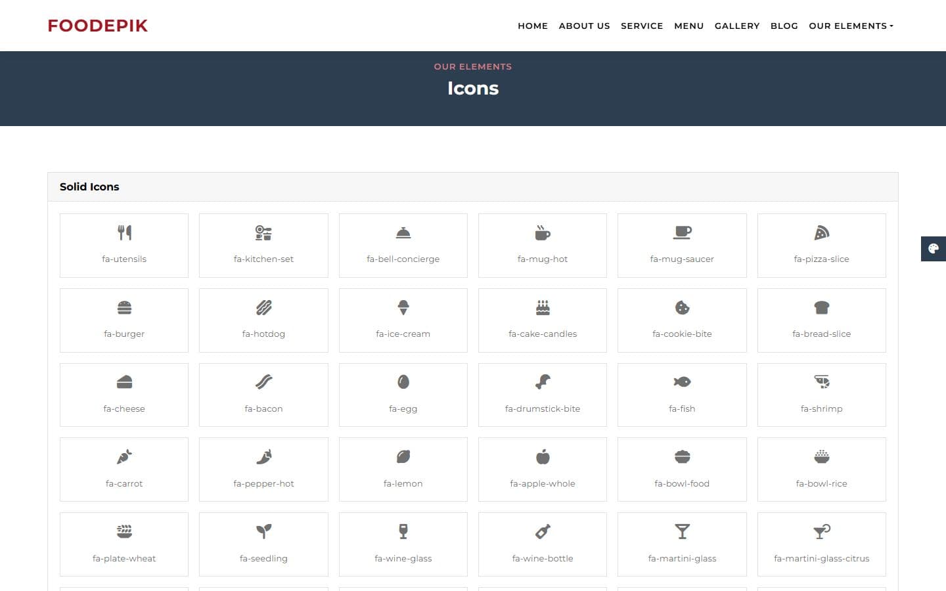Go to the Home page
Screen dimensions: 946x591
point(533,26)
